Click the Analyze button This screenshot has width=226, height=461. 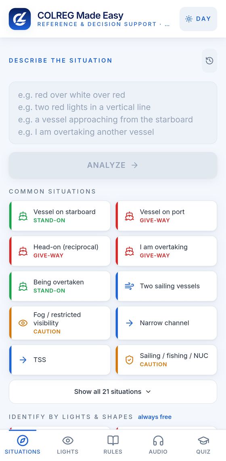point(113,165)
